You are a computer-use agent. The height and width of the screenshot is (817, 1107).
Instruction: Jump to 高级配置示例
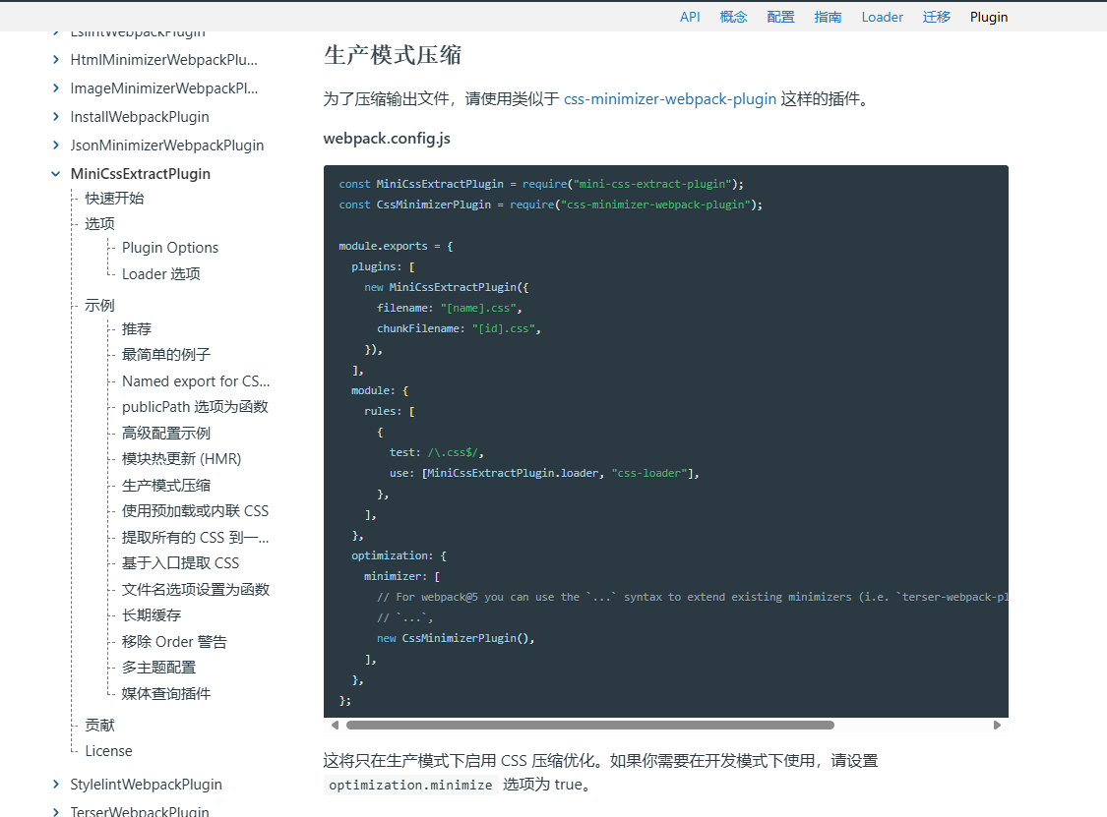tap(166, 434)
